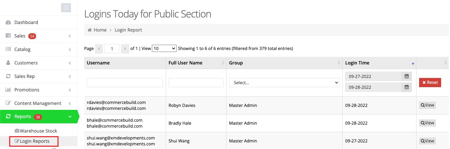View login details for Robyn Davies
Screen dimensions: 450x149
[x=427, y=105]
